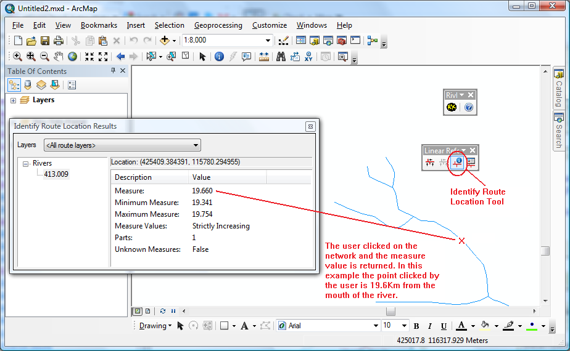The height and width of the screenshot is (351, 570).
Task: Print the current map
Action: [58, 40]
